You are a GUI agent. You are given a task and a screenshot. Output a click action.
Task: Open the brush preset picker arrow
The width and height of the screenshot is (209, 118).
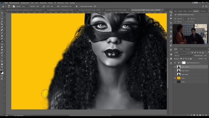(11, 7)
